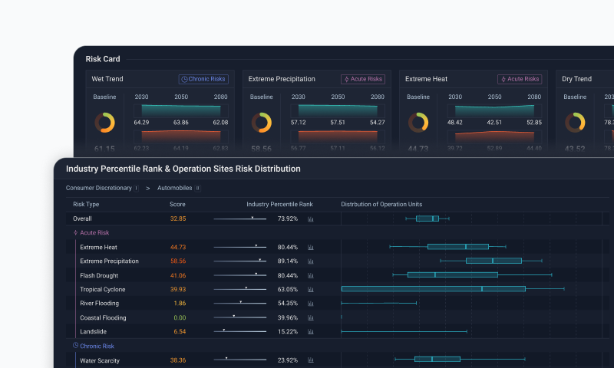
Task: Open the chart icon in the Extreme Heat row
Action: pyautogui.click(x=311, y=247)
